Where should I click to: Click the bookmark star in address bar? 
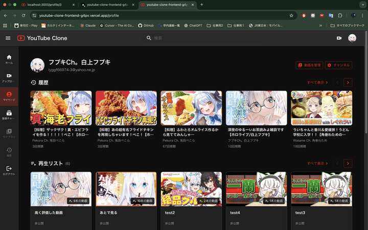click(291, 15)
